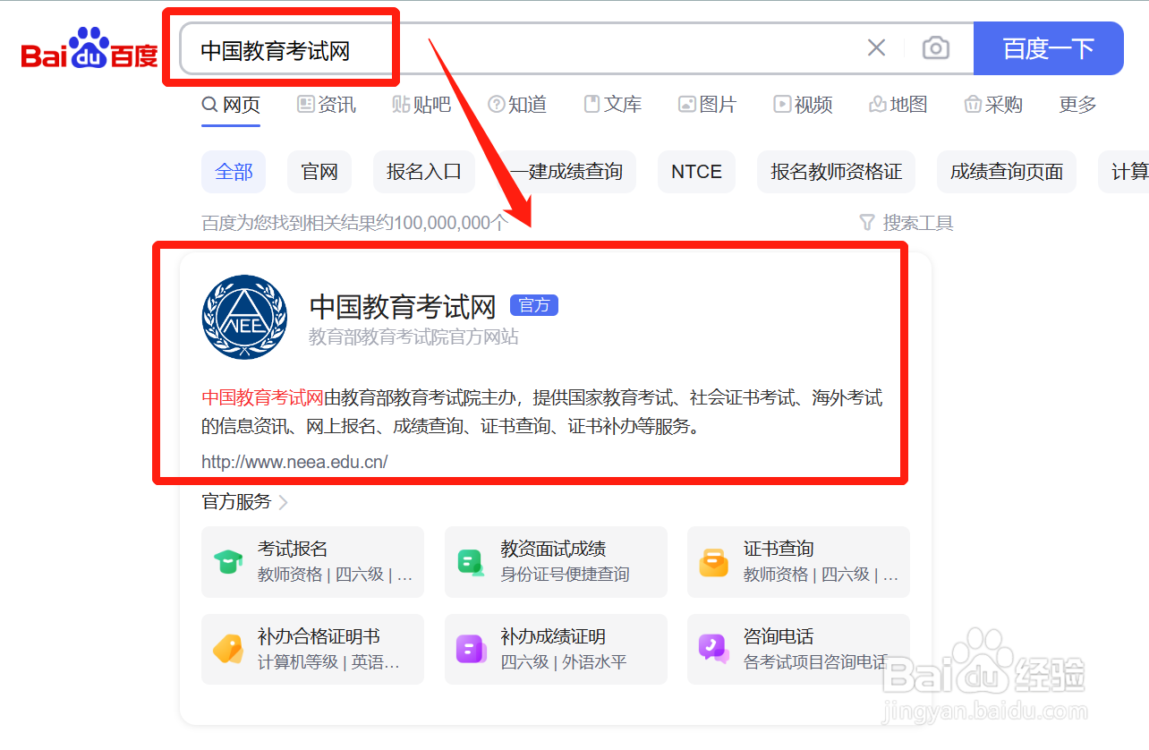Open the 视频 tab
The width and height of the screenshot is (1149, 750).
click(x=803, y=105)
